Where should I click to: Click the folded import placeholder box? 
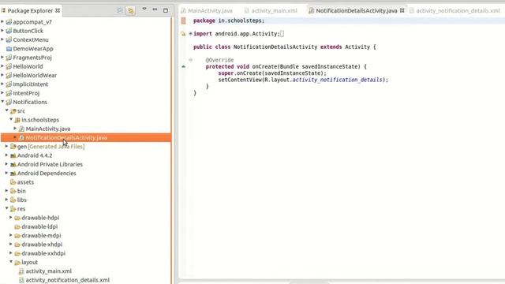[x=282, y=33]
